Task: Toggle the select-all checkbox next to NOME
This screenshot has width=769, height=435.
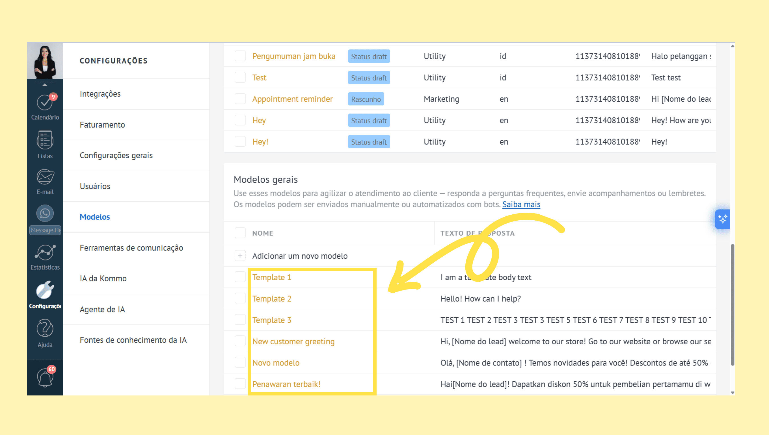Action: (x=240, y=233)
